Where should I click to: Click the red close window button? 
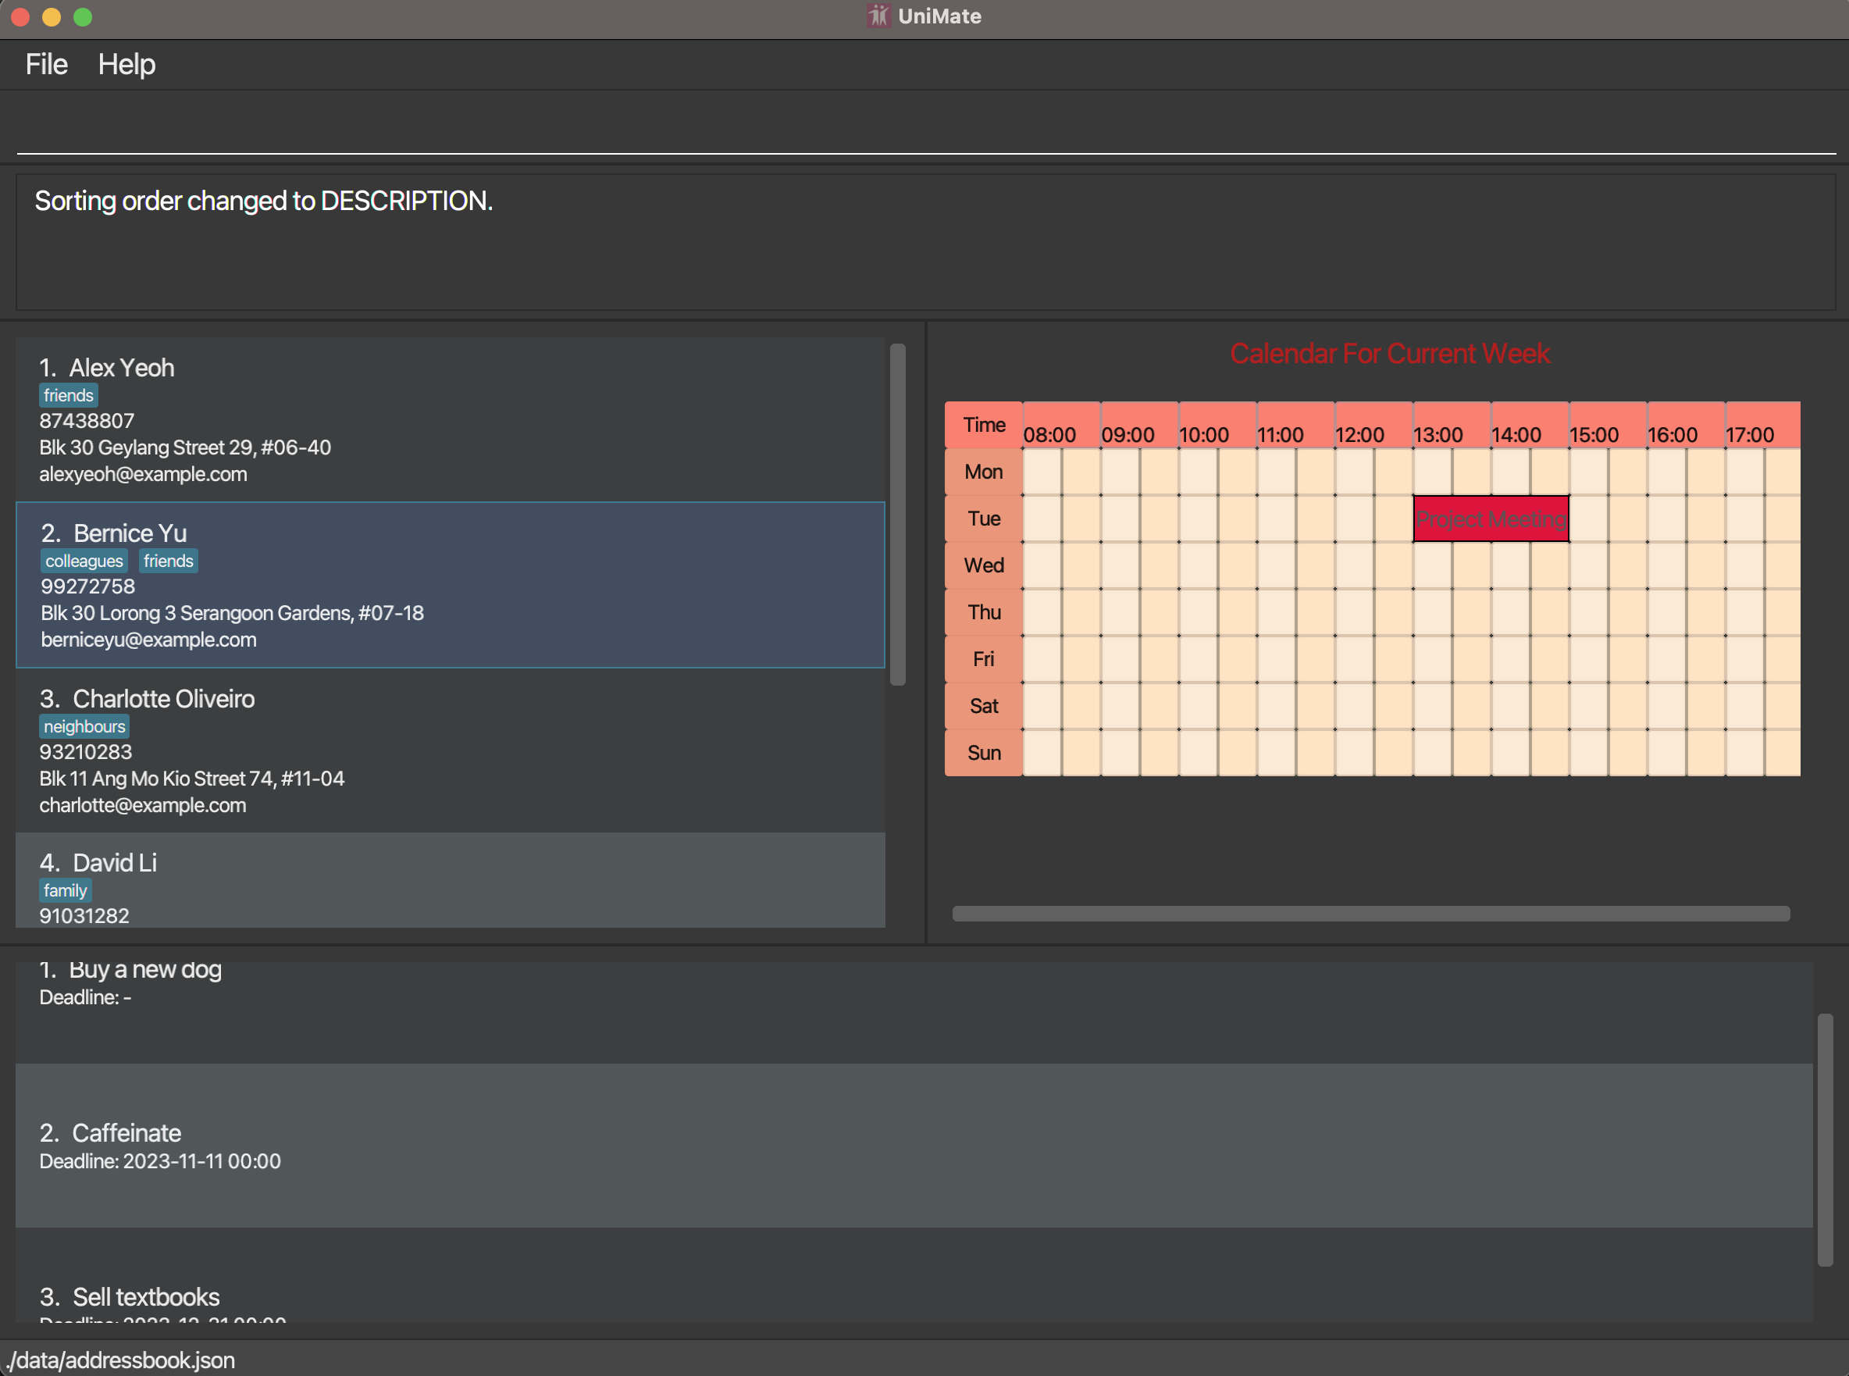(x=21, y=16)
